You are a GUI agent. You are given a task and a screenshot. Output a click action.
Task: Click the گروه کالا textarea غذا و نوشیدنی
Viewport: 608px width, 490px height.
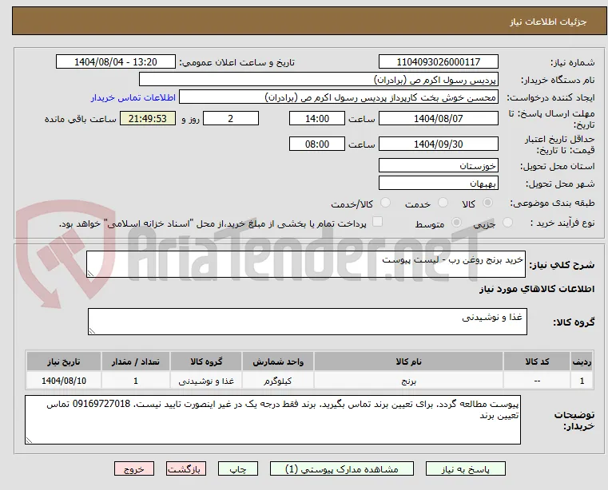click(x=307, y=322)
